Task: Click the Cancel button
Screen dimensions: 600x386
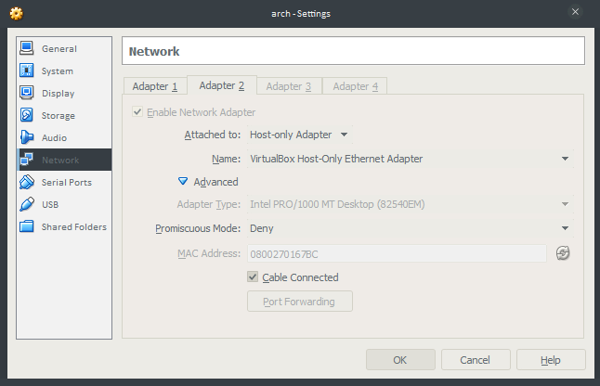Action: pyautogui.click(x=476, y=360)
